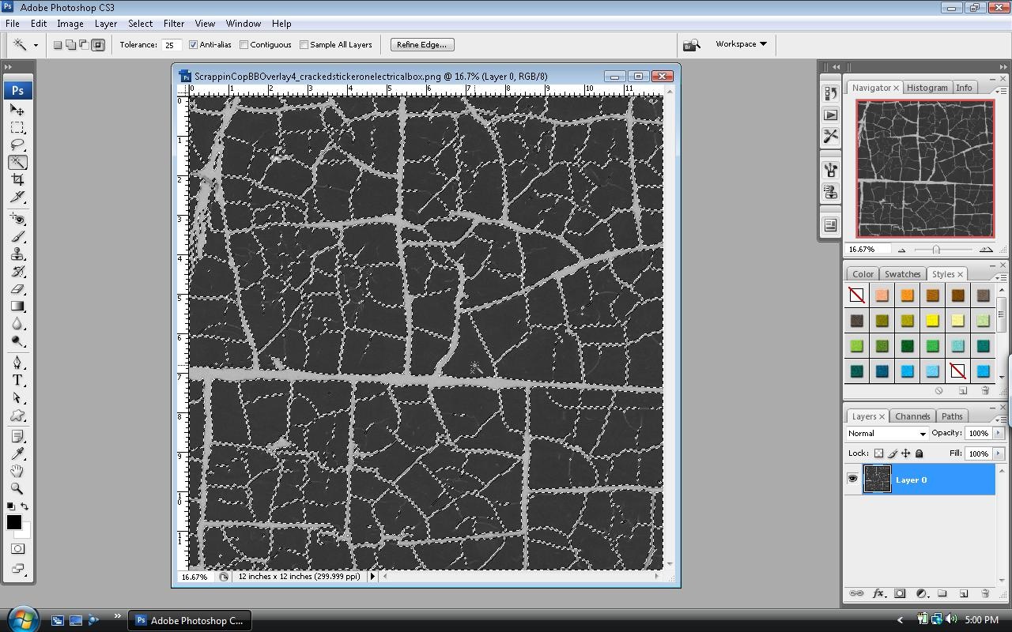The image size is (1012, 632).
Task: Select the Type tool
Action: click(x=17, y=380)
